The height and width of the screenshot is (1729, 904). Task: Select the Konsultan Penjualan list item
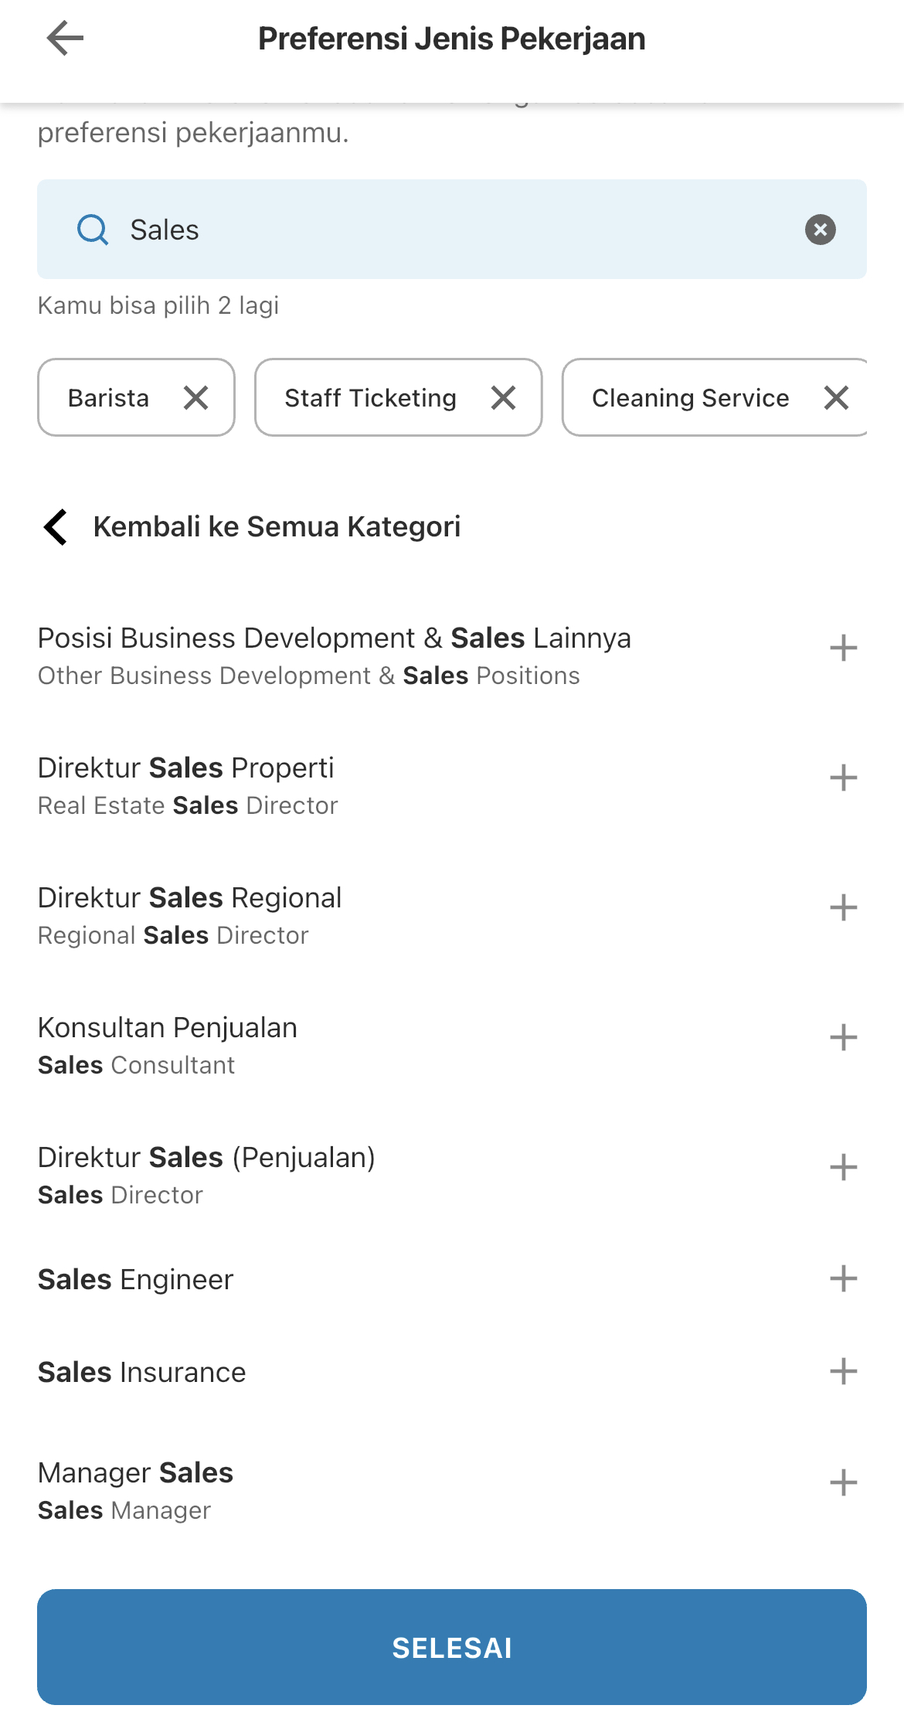452,1045
